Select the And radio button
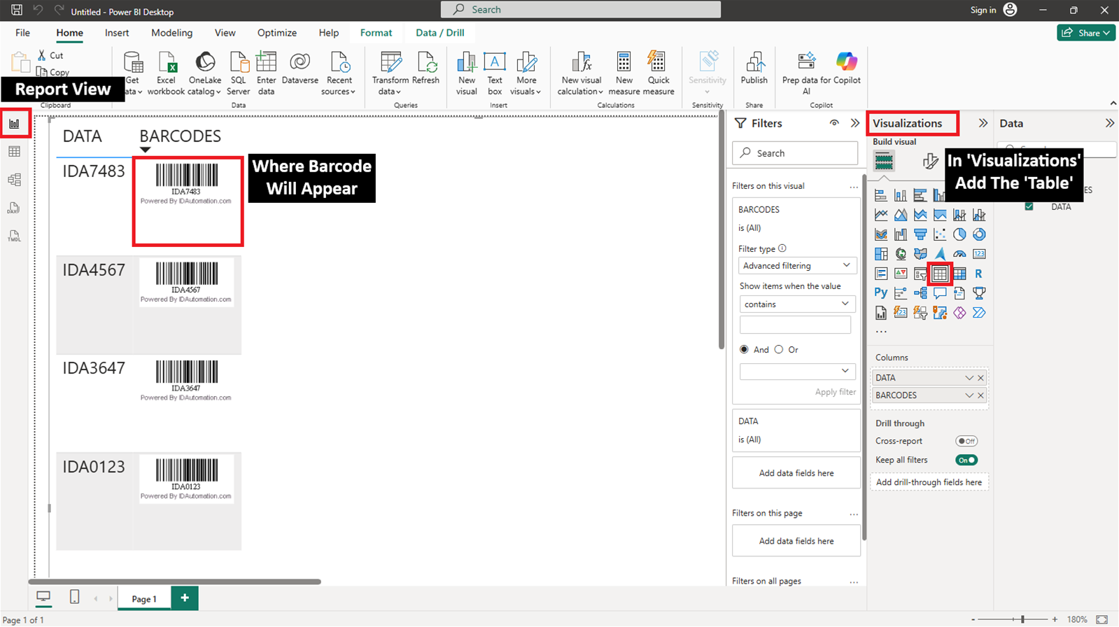The height and width of the screenshot is (627, 1119). pos(744,349)
